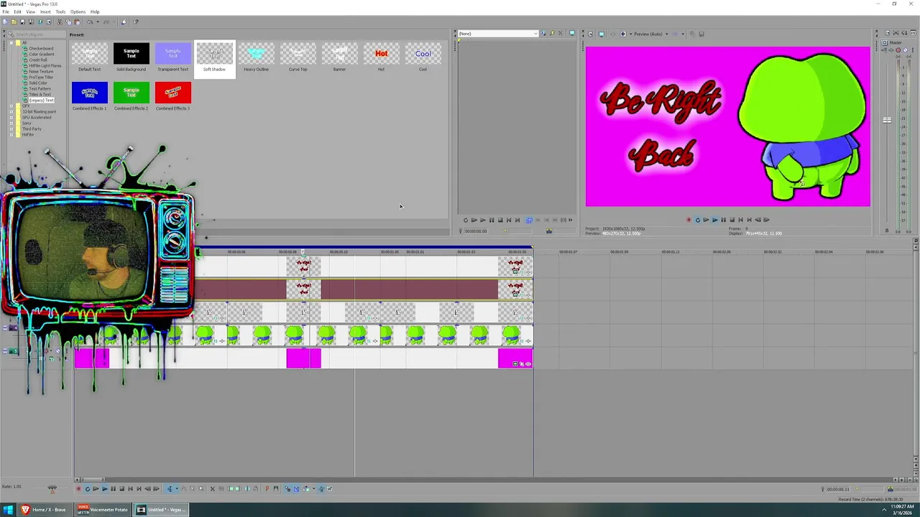Select Titles & Text in plug-in tree
This screenshot has width=920, height=517.
click(x=40, y=95)
